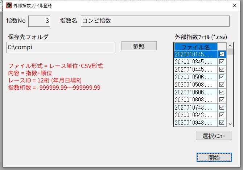Uncheck the checkbox for file 2020010943...

coord(222,122)
